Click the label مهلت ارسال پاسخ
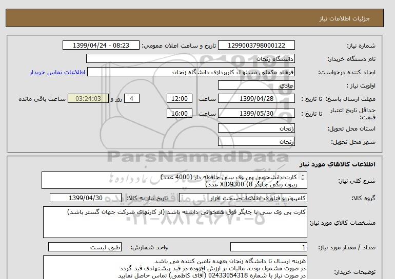395x279 pixels. pyautogui.click(x=350, y=99)
